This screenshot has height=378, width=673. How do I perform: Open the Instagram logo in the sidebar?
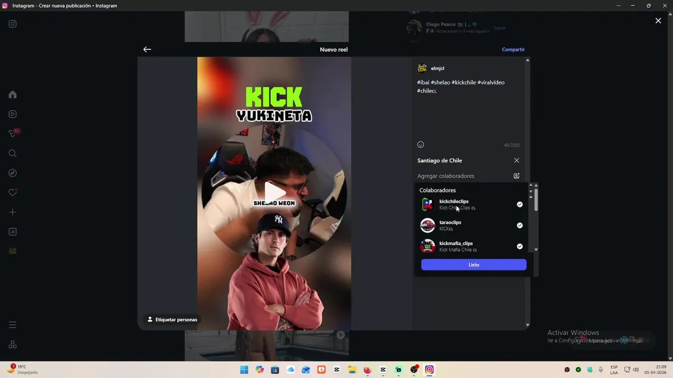(13, 24)
